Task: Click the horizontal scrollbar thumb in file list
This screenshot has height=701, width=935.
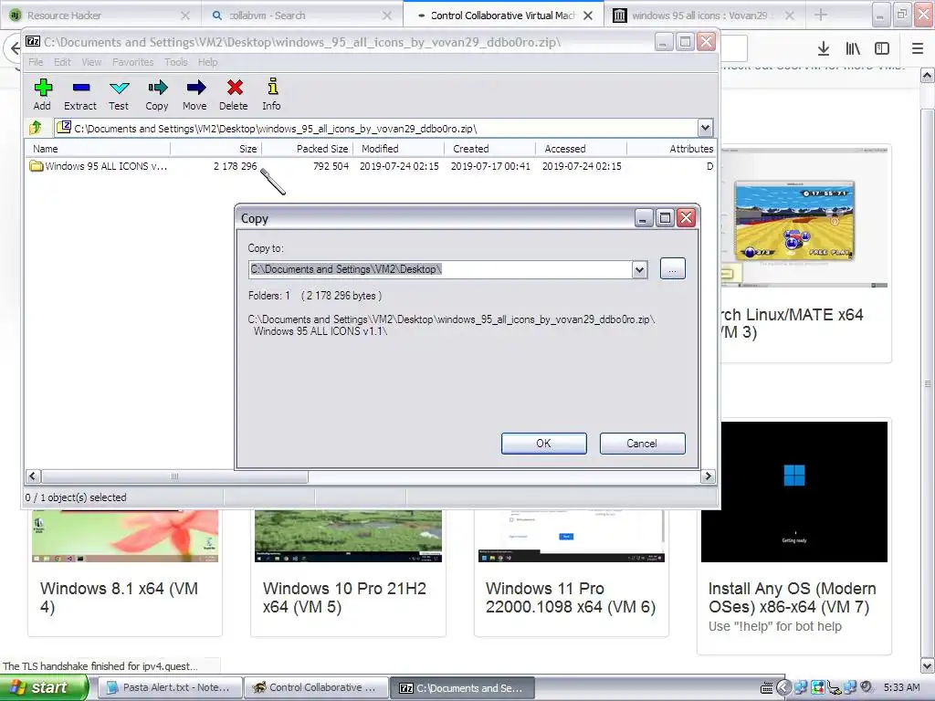Action: (174, 476)
